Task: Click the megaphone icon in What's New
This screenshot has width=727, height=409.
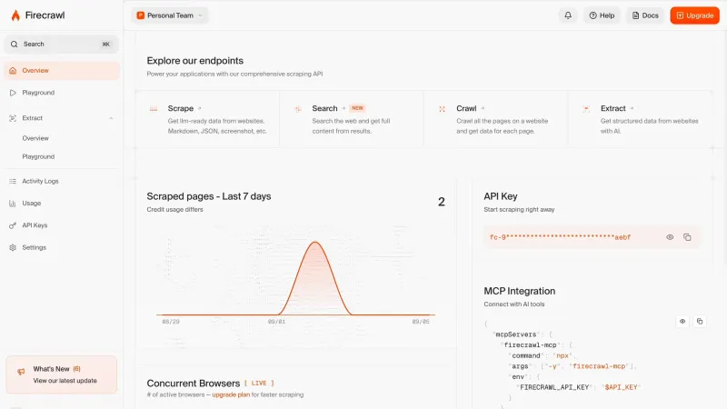Action: 21,372
